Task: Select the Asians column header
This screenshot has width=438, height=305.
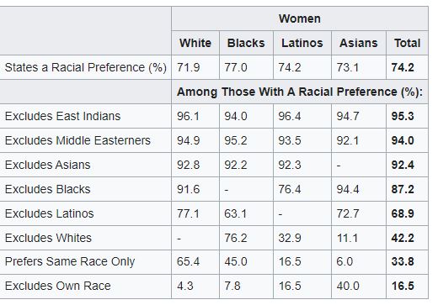Action: pos(359,43)
